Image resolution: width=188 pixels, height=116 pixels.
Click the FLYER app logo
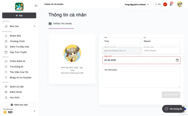19,7
